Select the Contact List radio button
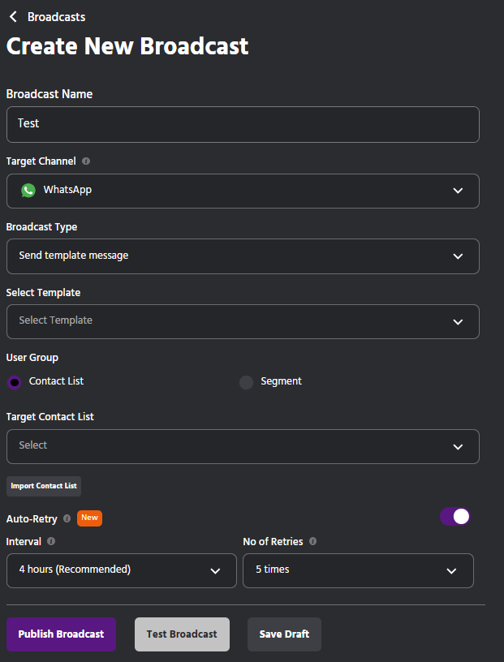The height and width of the screenshot is (662, 504). pyautogui.click(x=15, y=382)
